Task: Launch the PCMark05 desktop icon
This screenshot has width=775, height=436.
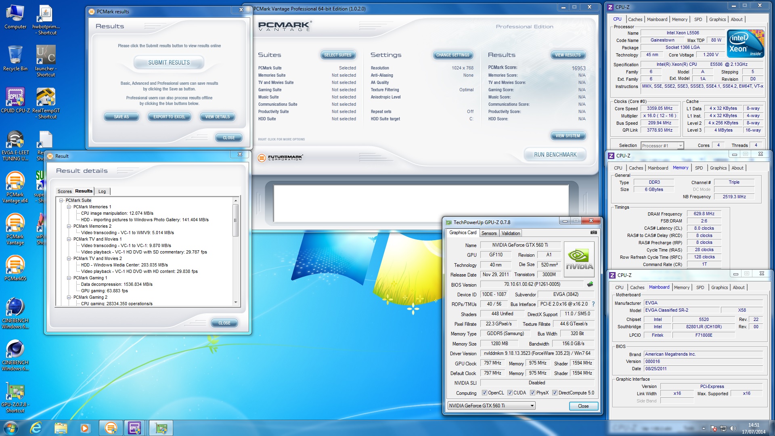Action: coord(15,268)
